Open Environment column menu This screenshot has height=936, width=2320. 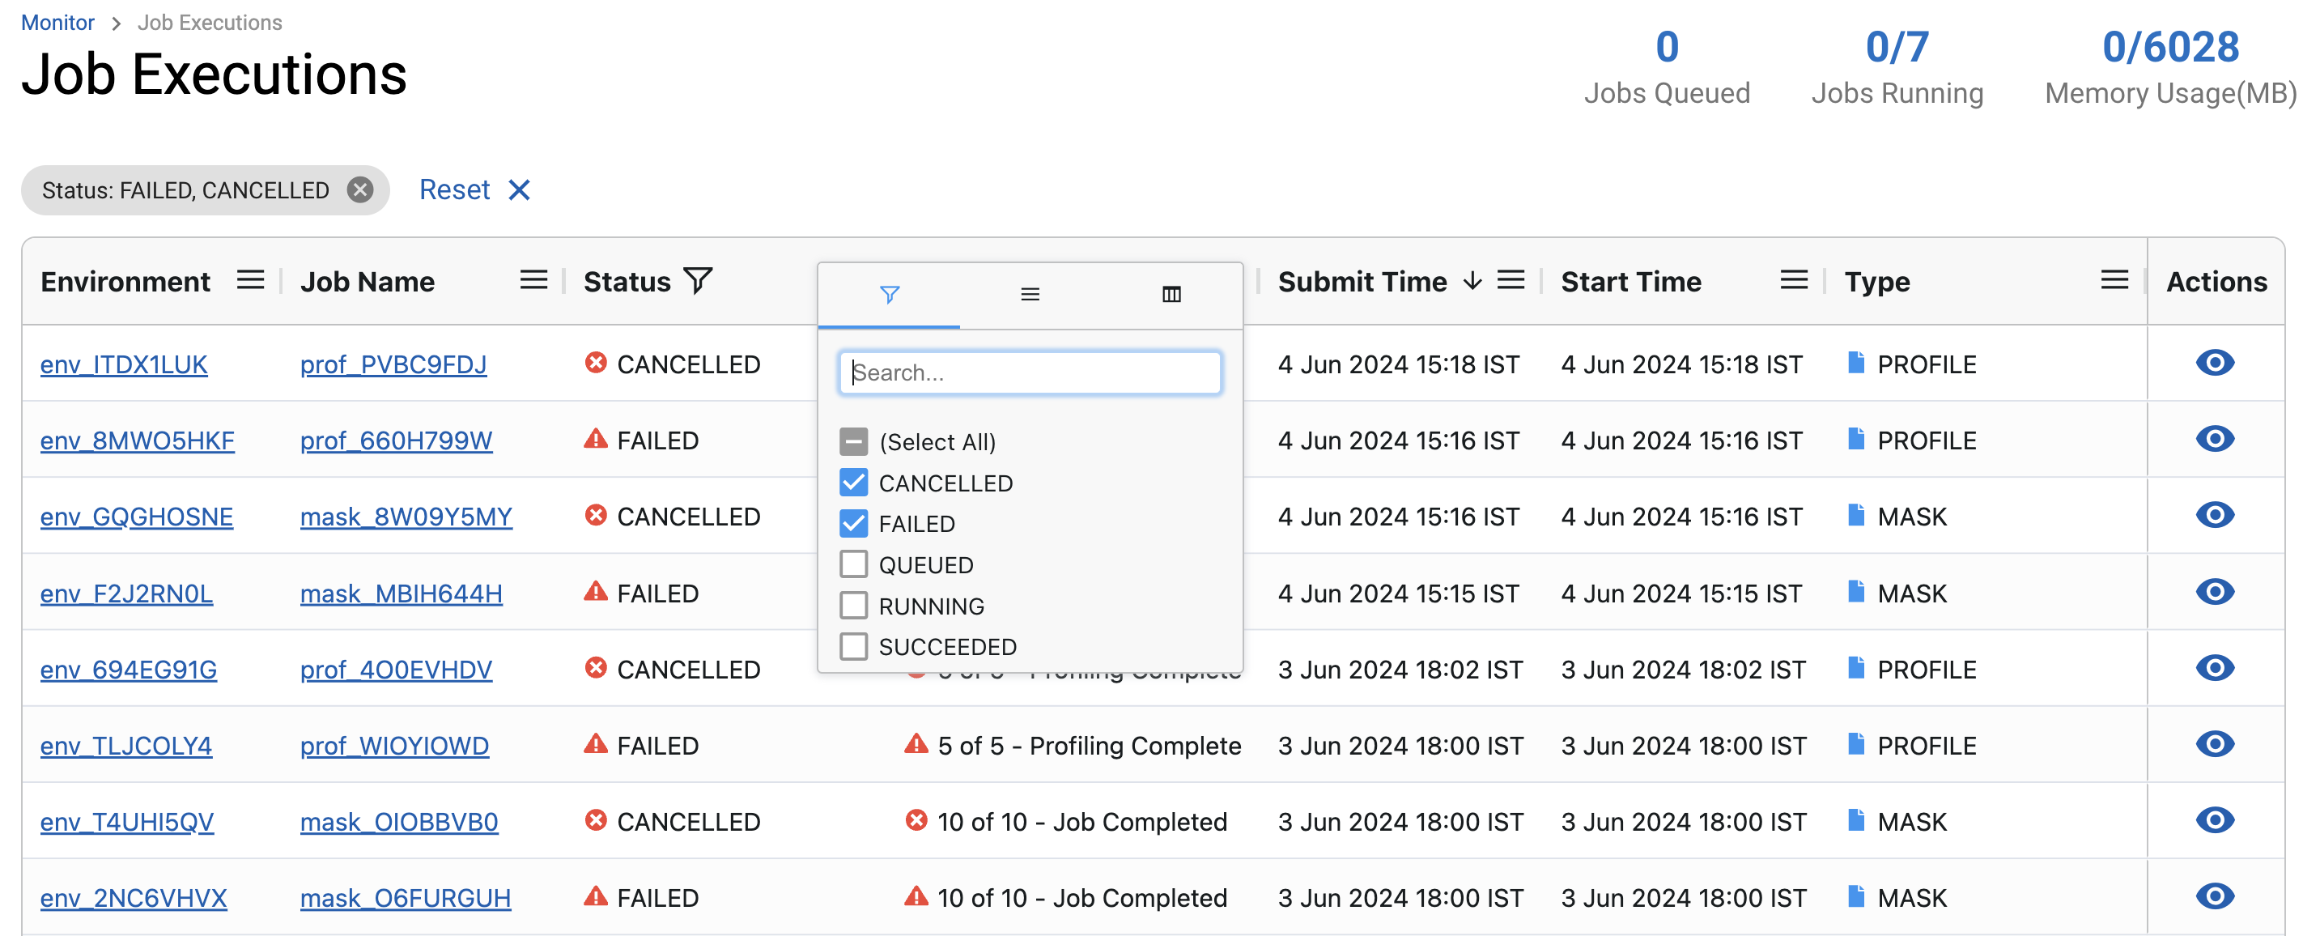pyautogui.click(x=250, y=280)
